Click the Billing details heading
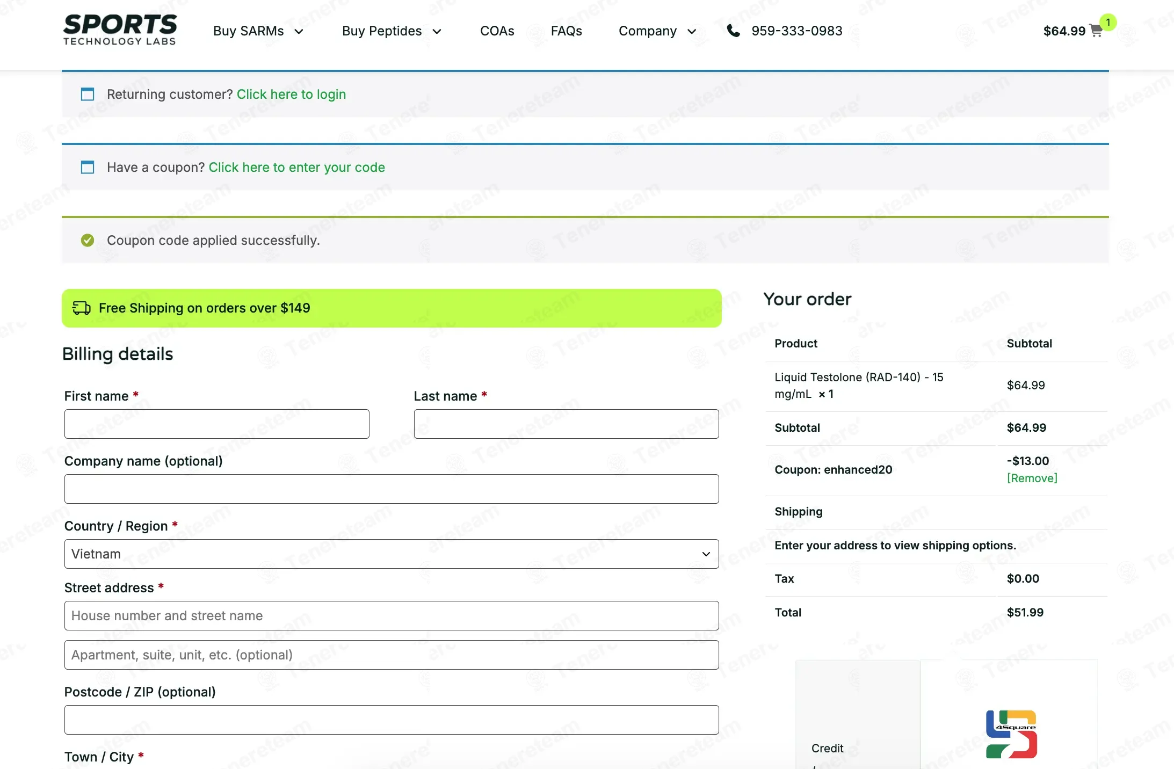 point(118,354)
